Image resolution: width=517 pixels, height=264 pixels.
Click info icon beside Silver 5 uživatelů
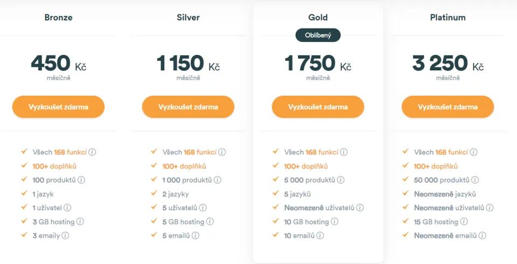203,208
